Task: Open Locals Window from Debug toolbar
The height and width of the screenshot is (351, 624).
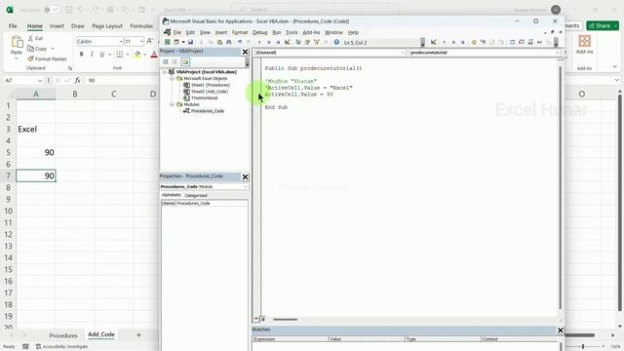Action: pos(512,42)
